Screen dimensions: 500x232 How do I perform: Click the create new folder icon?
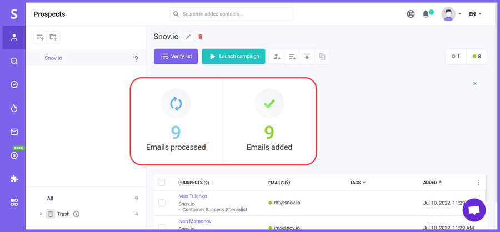[53, 38]
